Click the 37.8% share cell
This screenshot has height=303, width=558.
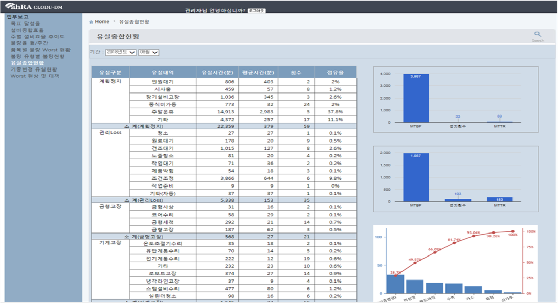(335, 112)
